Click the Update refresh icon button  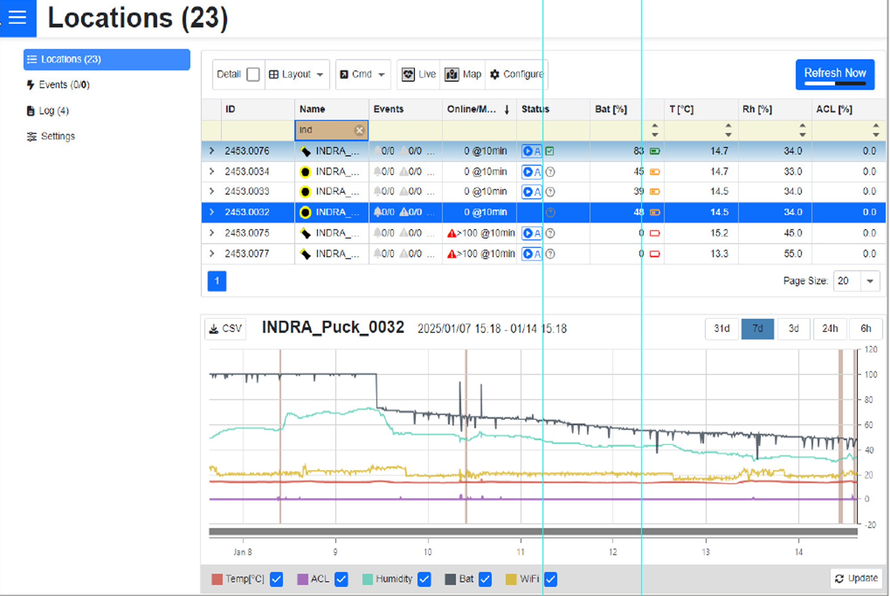(856, 578)
